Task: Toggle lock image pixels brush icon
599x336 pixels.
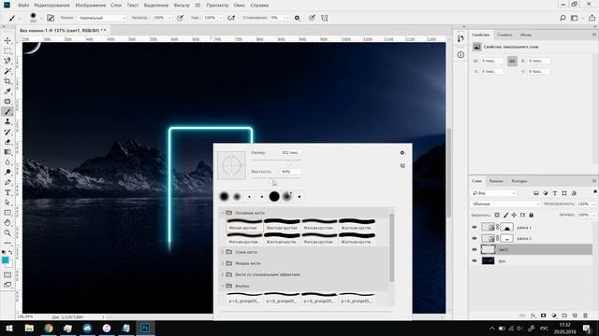Action: pyautogui.click(x=505, y=216)
